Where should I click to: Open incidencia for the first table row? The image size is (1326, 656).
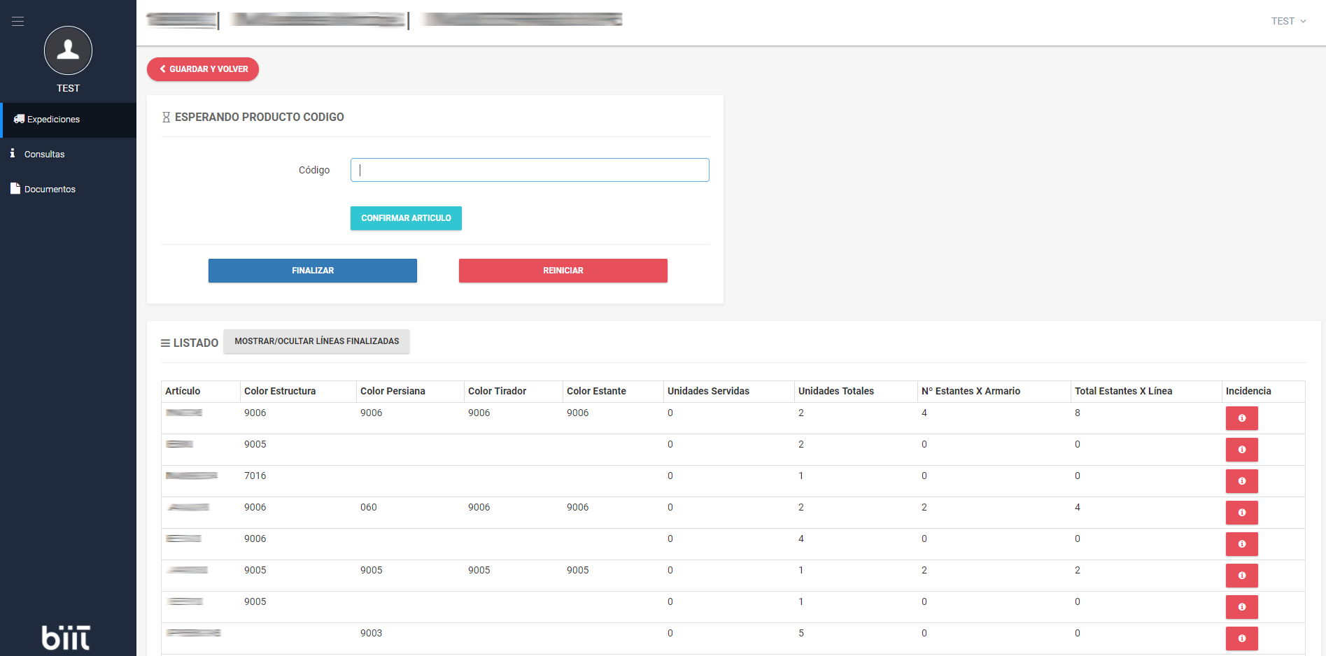coord(1241,418)
